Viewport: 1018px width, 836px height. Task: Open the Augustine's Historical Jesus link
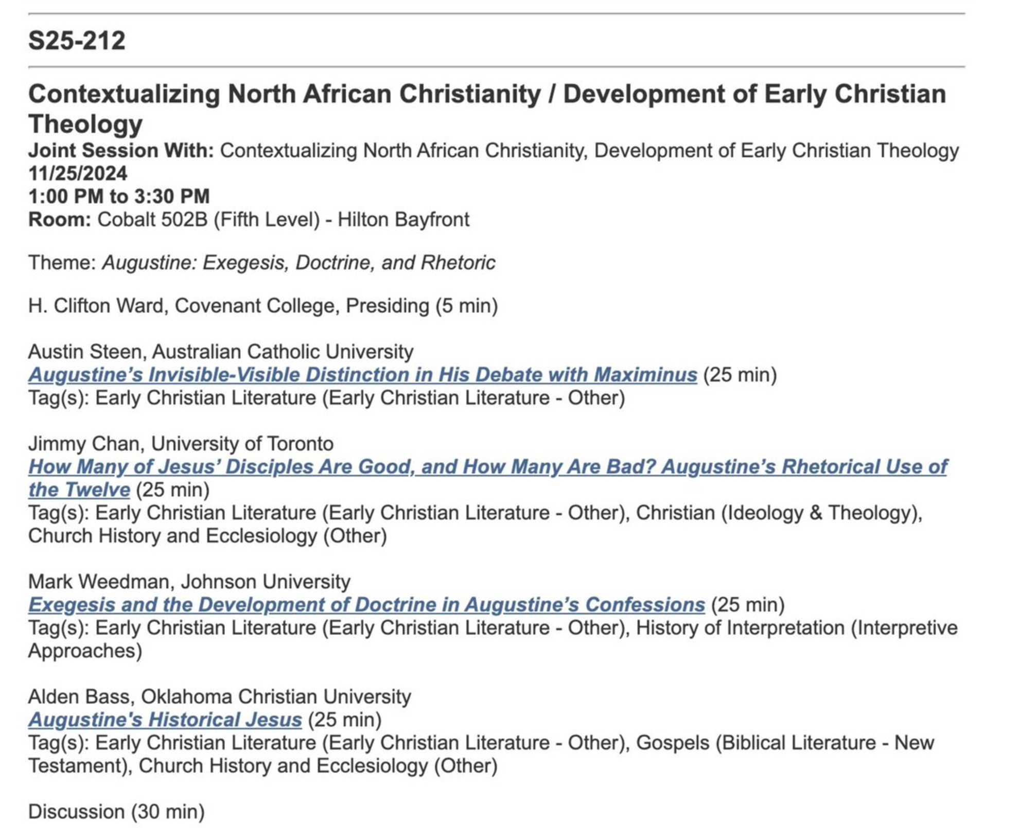coord(165,720)
